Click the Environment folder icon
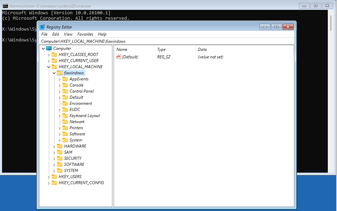This screenshot has height=211, width=337. (65, 103)
